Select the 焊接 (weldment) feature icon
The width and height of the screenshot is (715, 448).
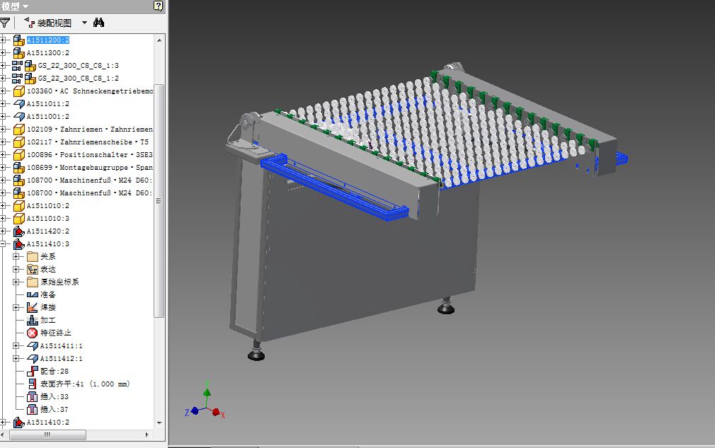tap(30, 307)
